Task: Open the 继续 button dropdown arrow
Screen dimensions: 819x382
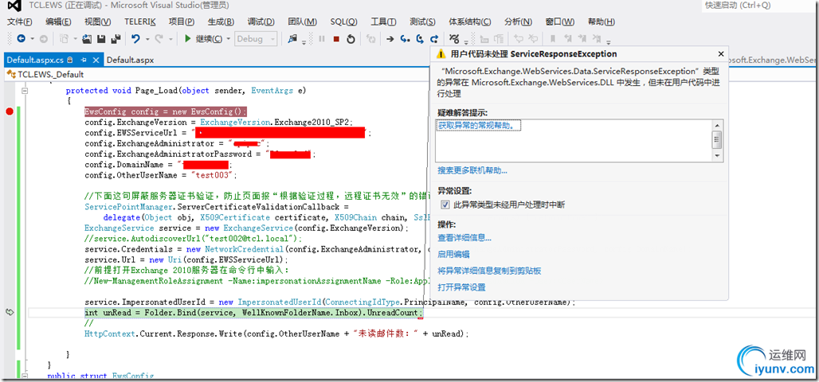Action: (229, 39)
